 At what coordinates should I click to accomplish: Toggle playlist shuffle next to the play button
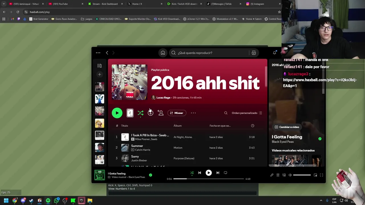141,113
